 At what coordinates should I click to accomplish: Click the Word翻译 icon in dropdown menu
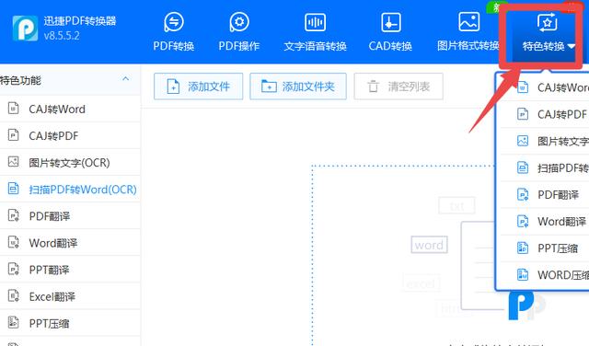[x=523, y=221]
